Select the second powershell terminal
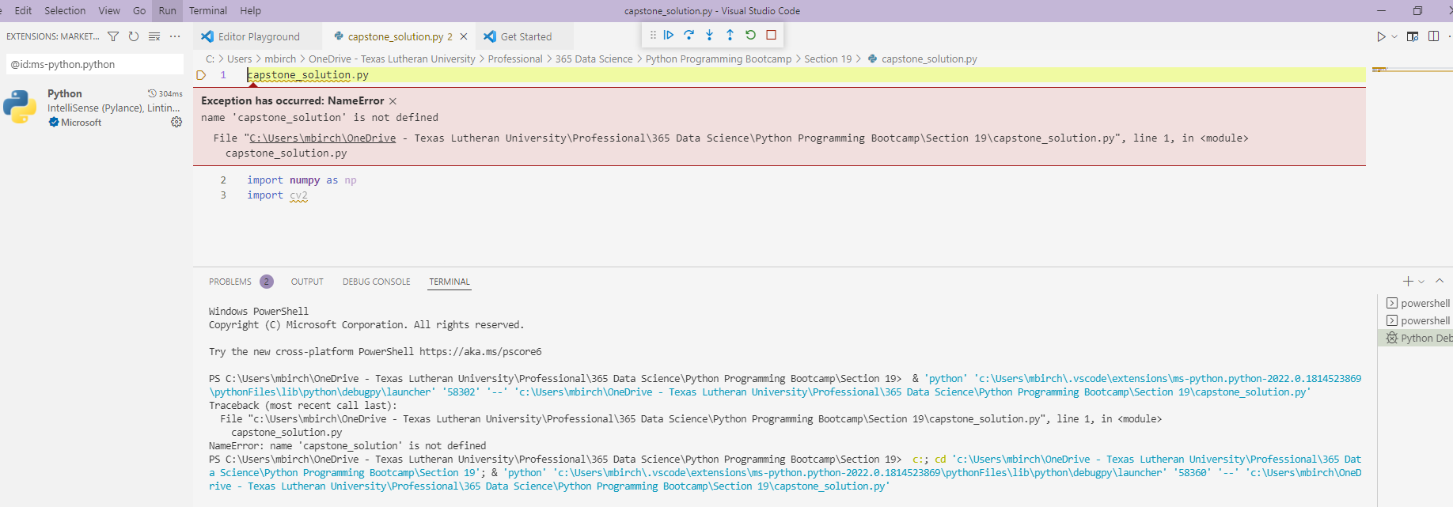The image size is (1453, 507). (1417, 320)
